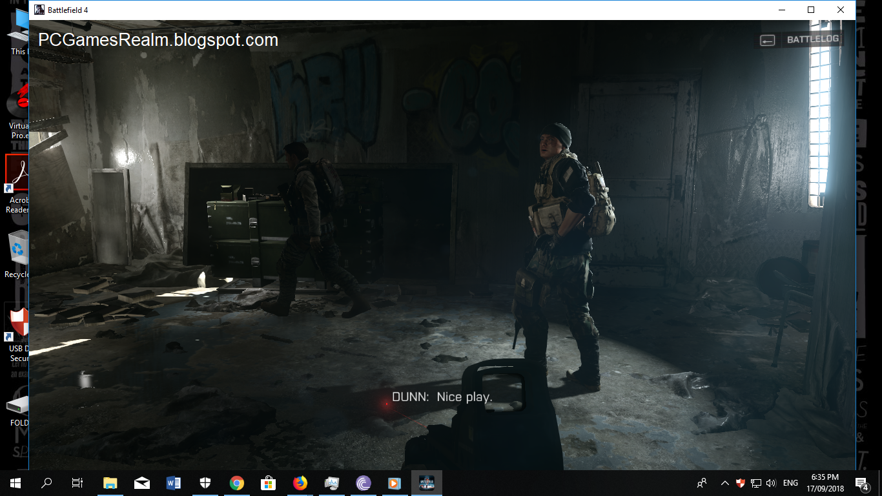Open the network status tray icon
Viewport: 882px width, 496px height.
tap(755, 483)
